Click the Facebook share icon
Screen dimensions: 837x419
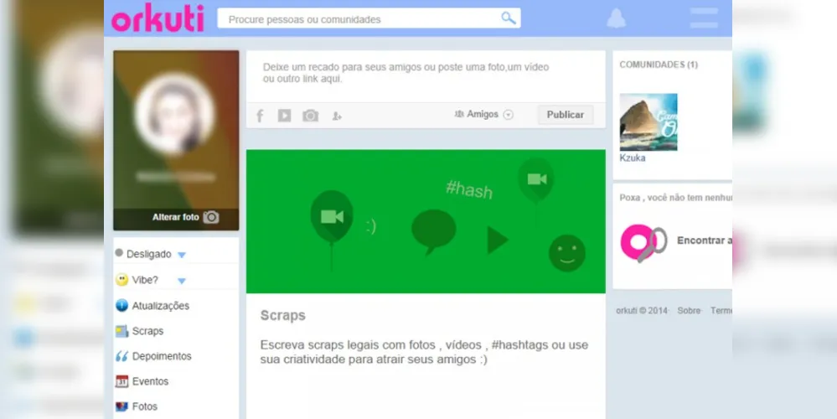[260, 116]
